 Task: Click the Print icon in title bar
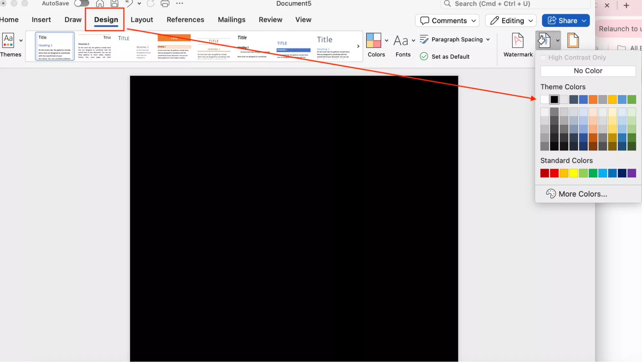click(x=165, y=4)
